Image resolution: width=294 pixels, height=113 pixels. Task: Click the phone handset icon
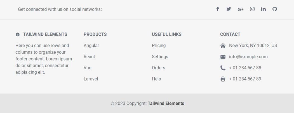click(x=223, y=68)
